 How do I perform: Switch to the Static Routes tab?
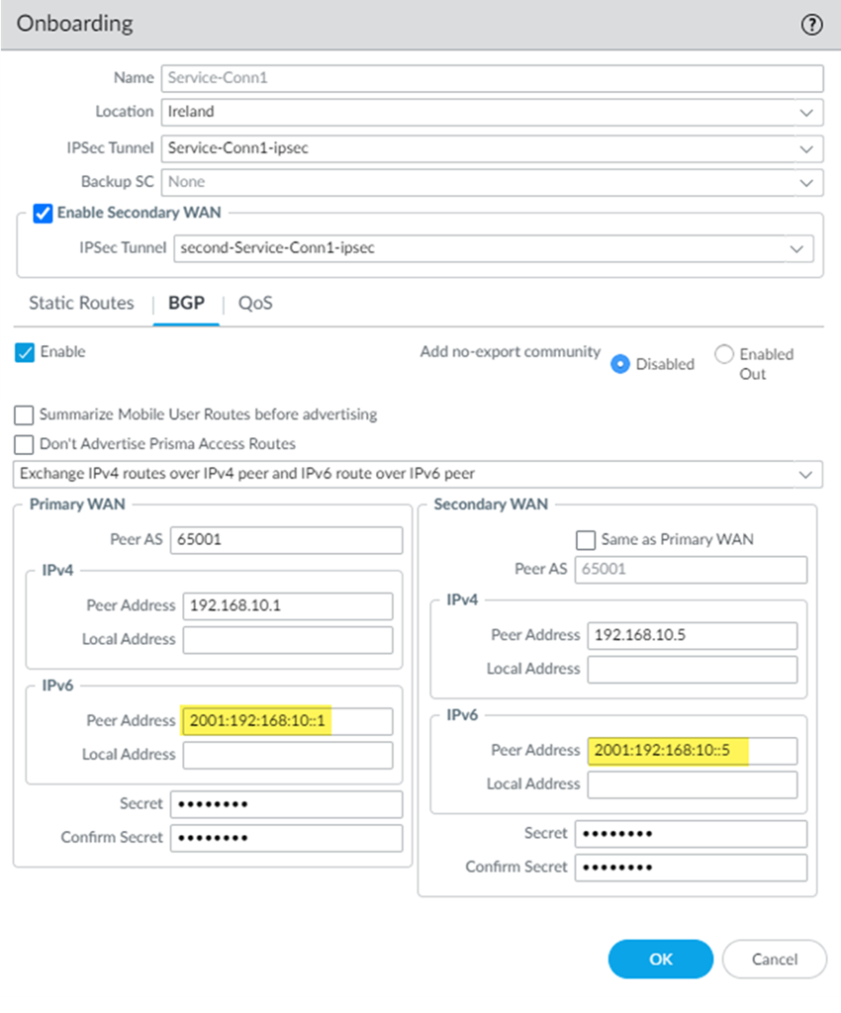point(81,303)
